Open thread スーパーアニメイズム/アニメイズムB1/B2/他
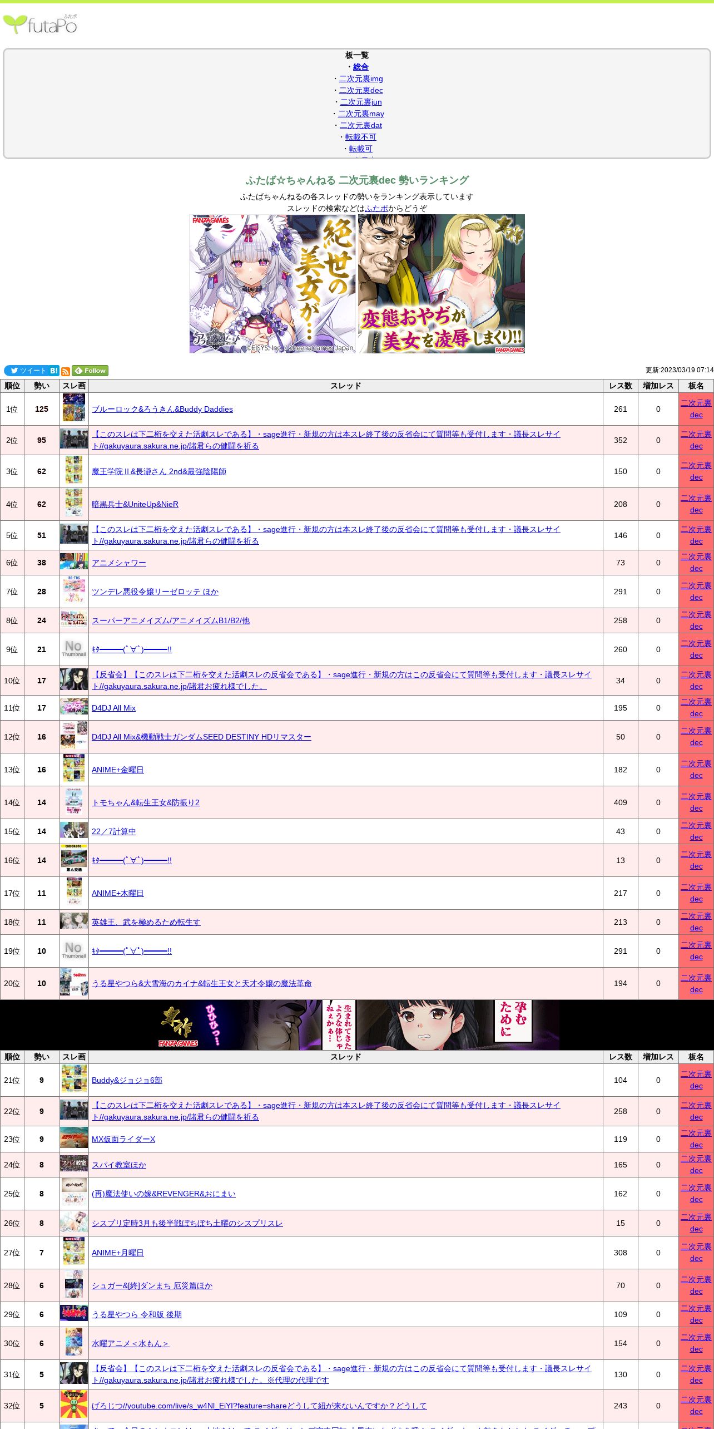Screen dimensions: 714x1429 (171, 620)
